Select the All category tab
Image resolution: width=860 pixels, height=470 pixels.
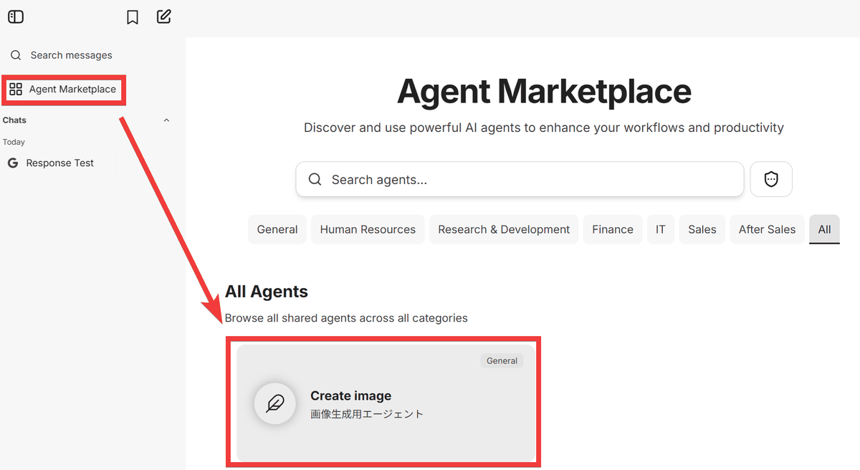tap(824, 229)
